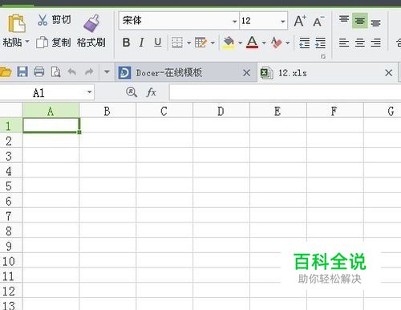Click into the formula bar input
The image size is (401, 310).
pos(285,92)
